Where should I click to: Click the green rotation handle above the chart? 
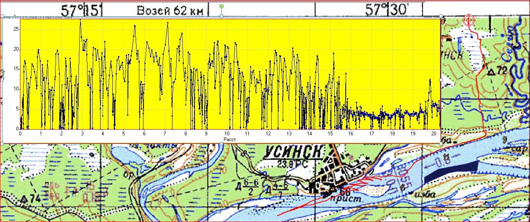(221, 7)
